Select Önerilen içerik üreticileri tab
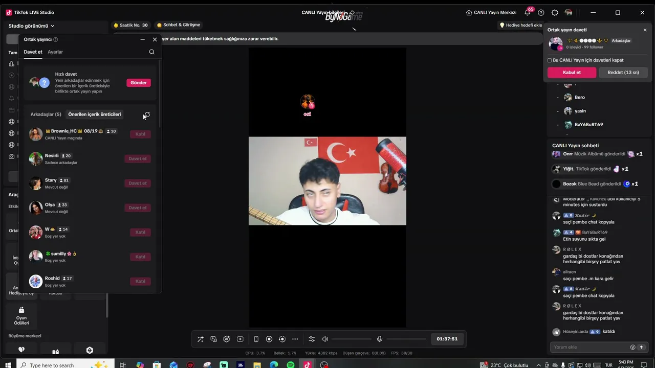This screenshot has width=655, height=368. click(x=95, y=114)
